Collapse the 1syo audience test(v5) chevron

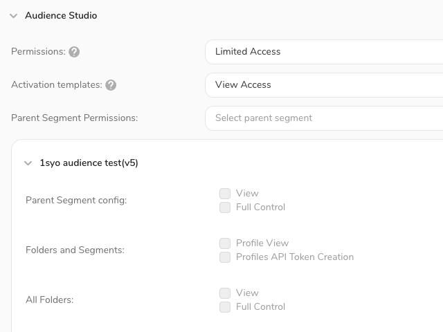click(28, 163)
